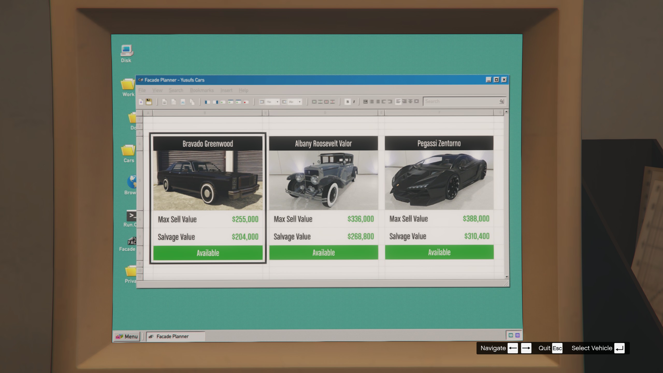Open the Bookmarks menu
Image resolution: width=663 pixels, height=373 pixels.
pos(202,90)
